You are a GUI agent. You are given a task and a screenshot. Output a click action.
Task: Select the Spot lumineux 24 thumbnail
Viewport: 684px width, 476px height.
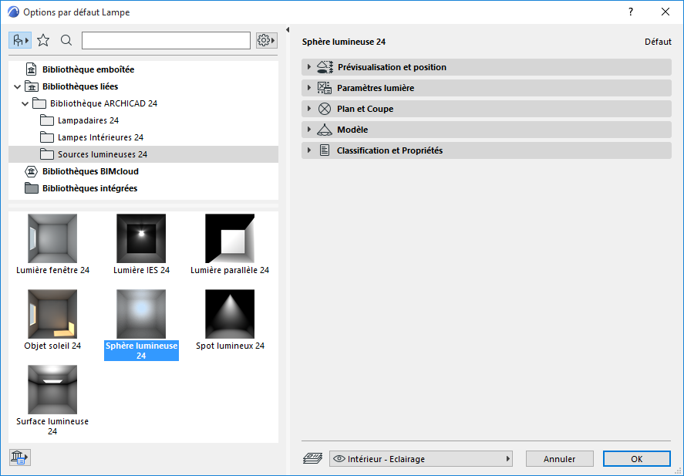[230, 314]
